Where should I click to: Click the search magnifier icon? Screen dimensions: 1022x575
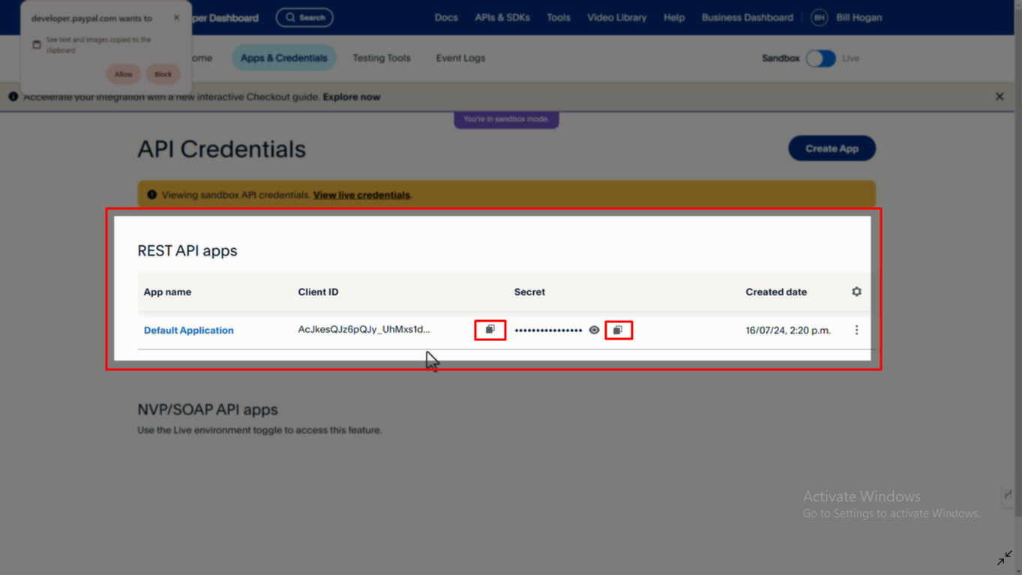click(290, 17)
